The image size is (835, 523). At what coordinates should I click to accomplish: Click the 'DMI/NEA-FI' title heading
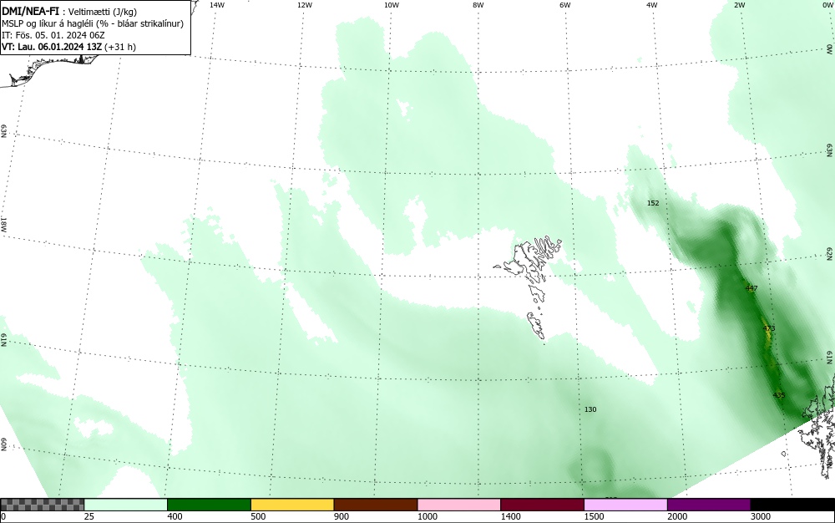click(30, 12)
